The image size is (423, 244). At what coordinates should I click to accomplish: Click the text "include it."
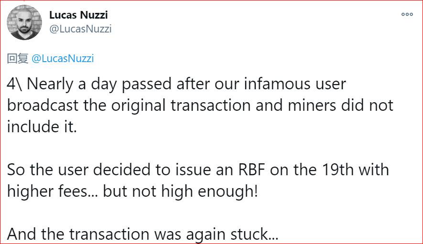pyautogui.click(x=42, y=127)
